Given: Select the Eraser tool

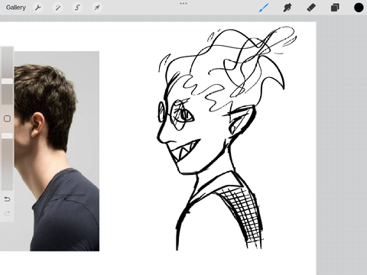Looking at the screenshot, I should pyautogui.click(x=311, y=8).
